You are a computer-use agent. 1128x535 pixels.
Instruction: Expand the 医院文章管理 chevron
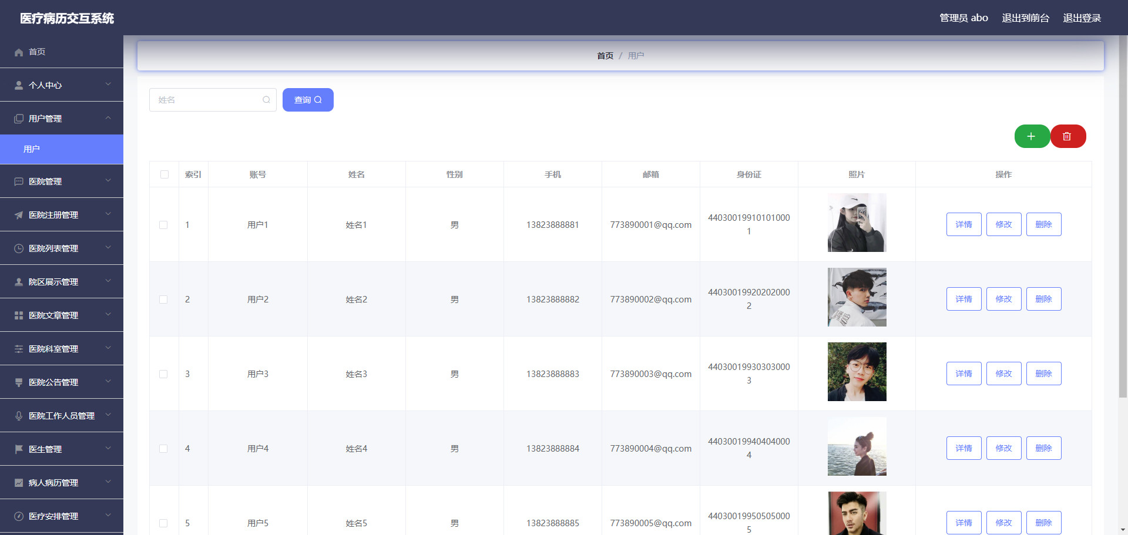click(x=108, y=315)
